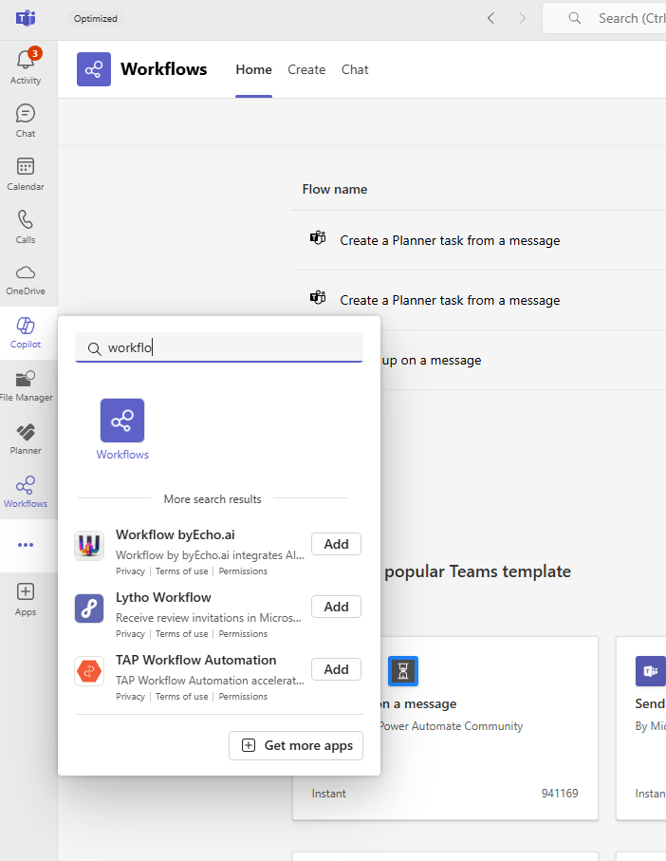Click the magnifier icon in top search
The image size is (666, 861).
[x=574, y=18]
